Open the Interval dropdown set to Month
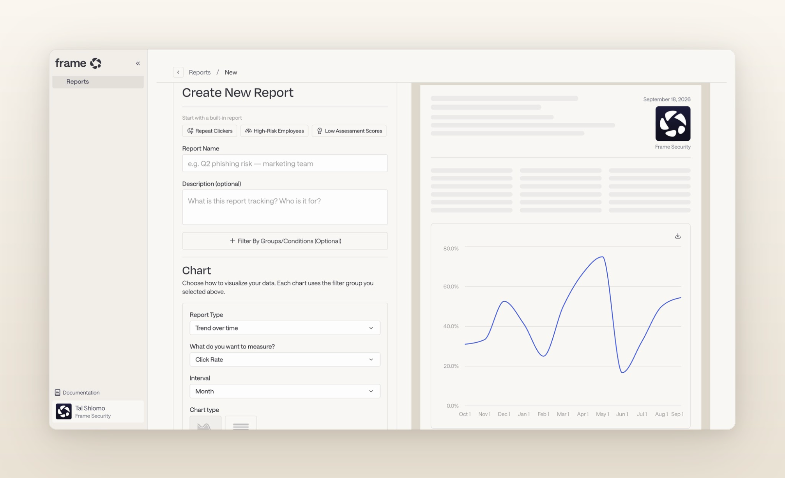The image size is (785, 478). pos(285,391)
